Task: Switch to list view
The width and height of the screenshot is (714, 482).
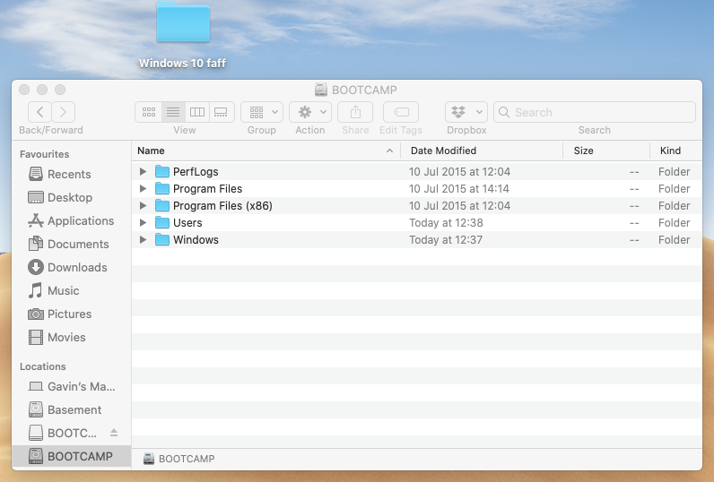Action: coord(173,112)
